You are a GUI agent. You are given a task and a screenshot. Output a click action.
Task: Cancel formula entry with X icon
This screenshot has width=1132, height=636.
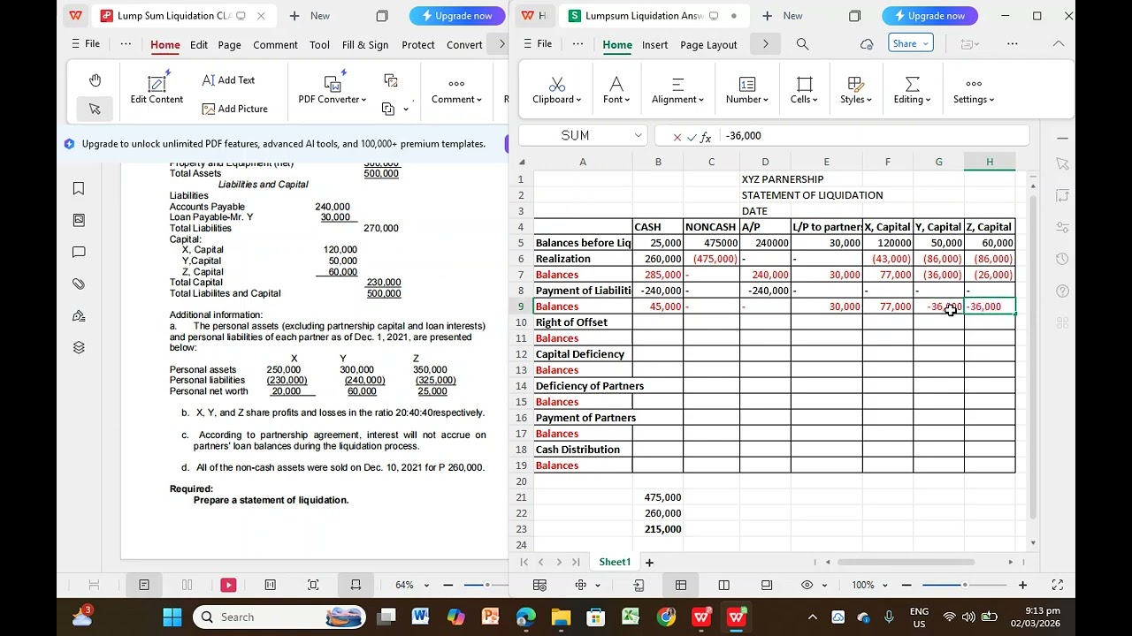tap(677, 136)
